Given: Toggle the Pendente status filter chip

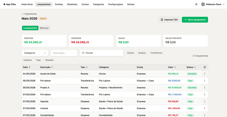Looking at the screenshot, I should point(28,60).
